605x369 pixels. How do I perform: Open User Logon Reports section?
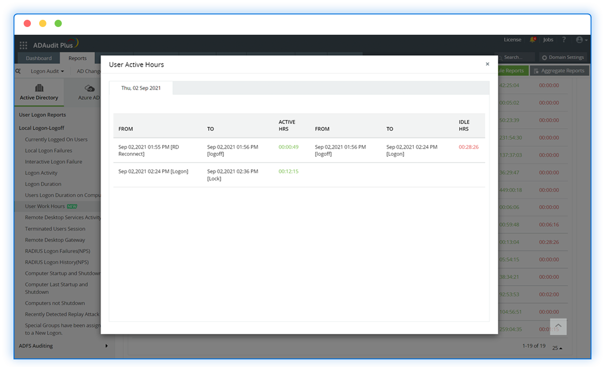pyautogui.click(x=42, y=115)
